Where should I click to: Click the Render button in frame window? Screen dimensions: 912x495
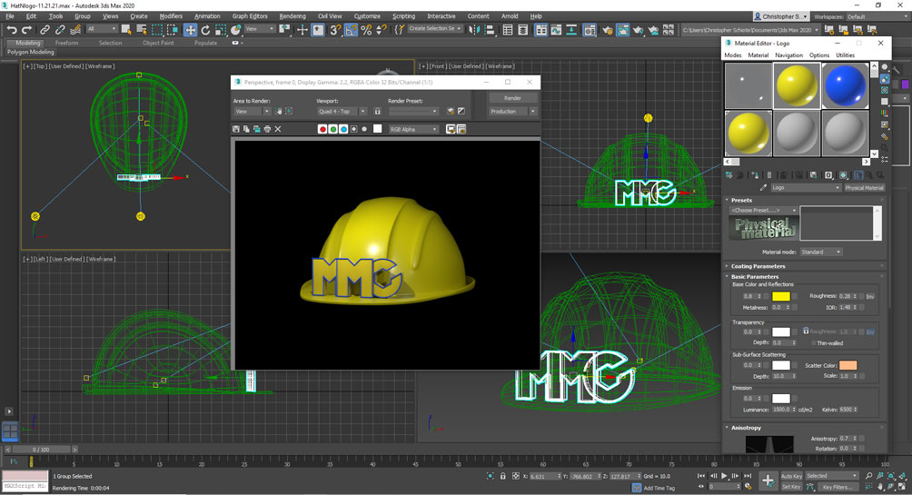(x=512, y=98)
